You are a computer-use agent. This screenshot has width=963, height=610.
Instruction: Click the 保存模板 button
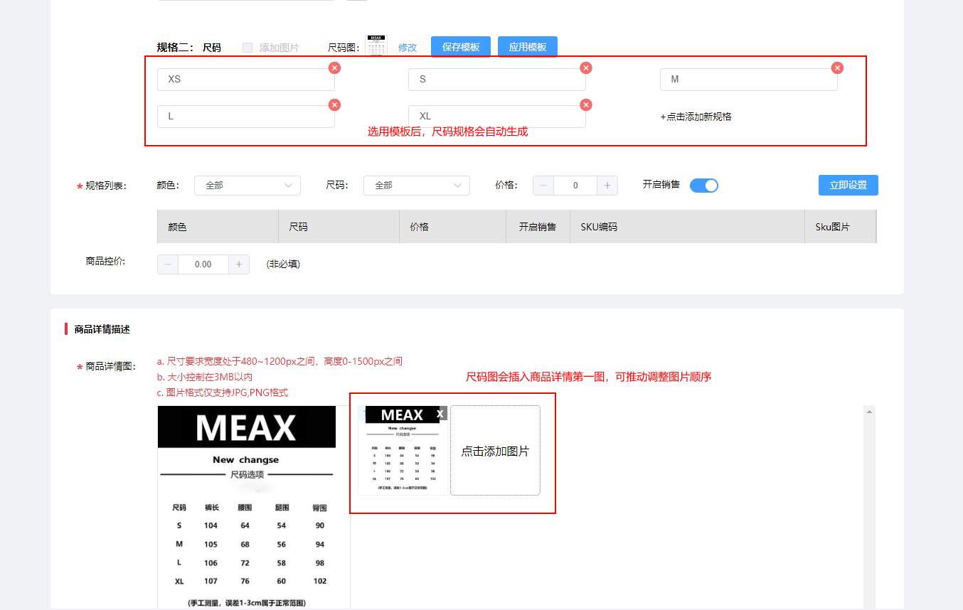click(461, 47)
